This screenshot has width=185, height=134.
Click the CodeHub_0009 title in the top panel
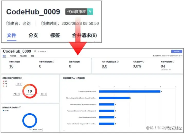coord(33,12)
